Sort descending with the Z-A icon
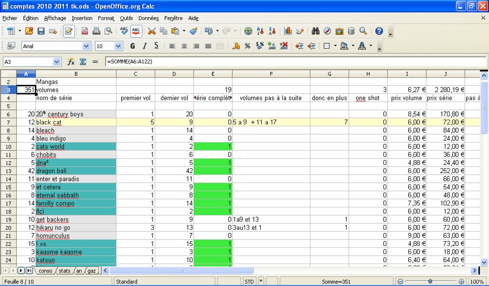Screen dimensions: 489x286 pyautogui.click(x=272, y=31)
